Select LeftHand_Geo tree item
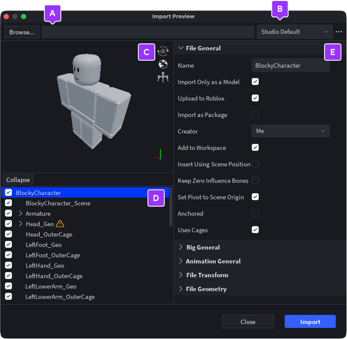Image resolution: width=347 pixels, height=339 pixels. [45, 266]
